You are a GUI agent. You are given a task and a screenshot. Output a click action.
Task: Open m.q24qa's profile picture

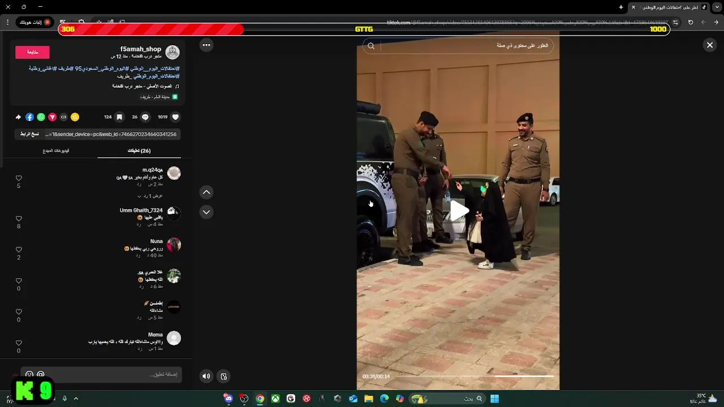[174, 174]
